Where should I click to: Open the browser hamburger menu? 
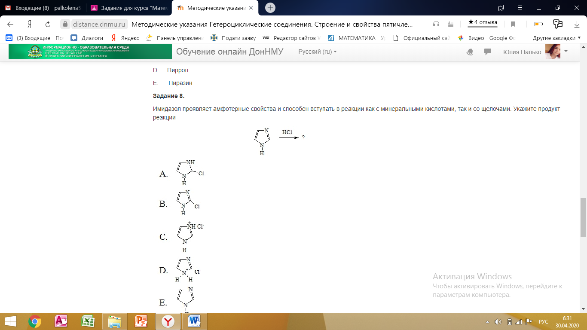[519, 8]
